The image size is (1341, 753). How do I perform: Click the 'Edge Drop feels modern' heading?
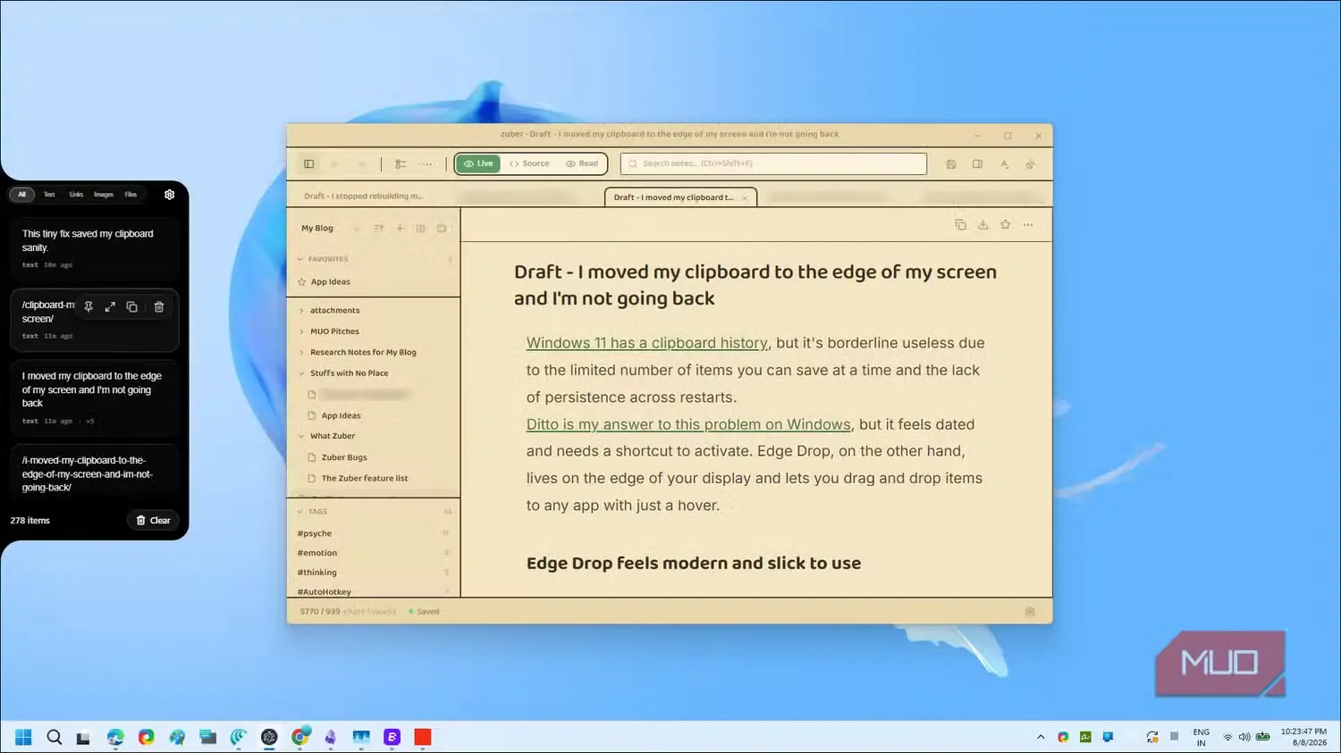[694, 564]
